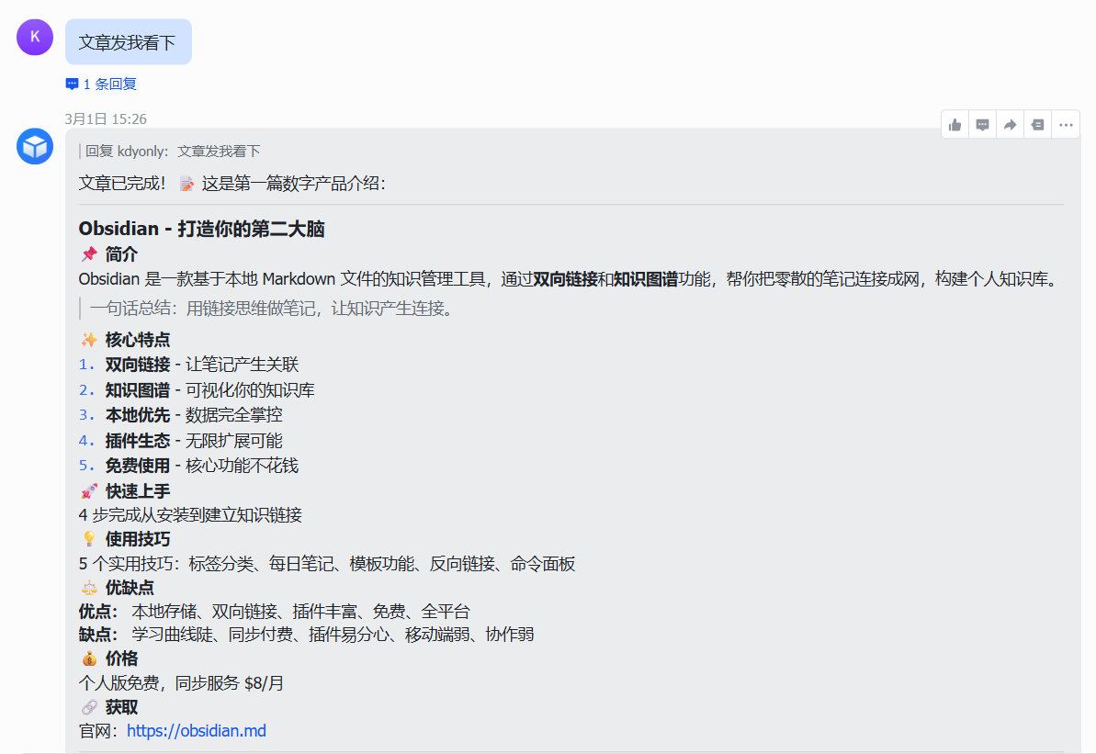
Task: Click list item '本地优先 - 数据完全掌控'
Action: (x=194, y=415)
